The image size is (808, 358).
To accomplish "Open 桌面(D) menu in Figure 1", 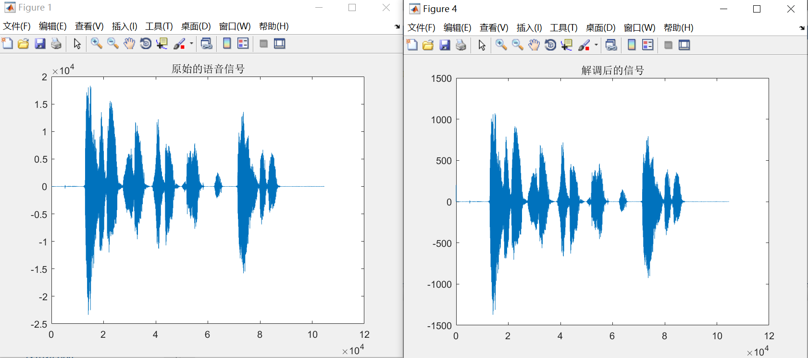I will [x=196, y=26].
